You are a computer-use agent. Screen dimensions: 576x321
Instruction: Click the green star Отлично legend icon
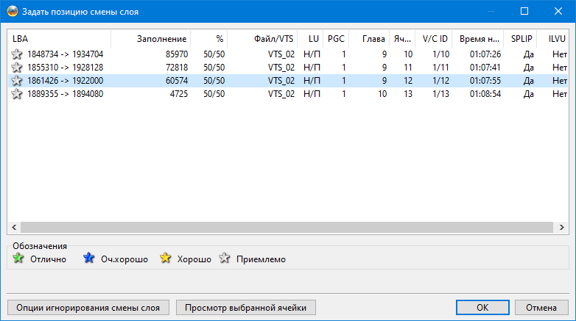pyautogui.click(x=19, y=259)
